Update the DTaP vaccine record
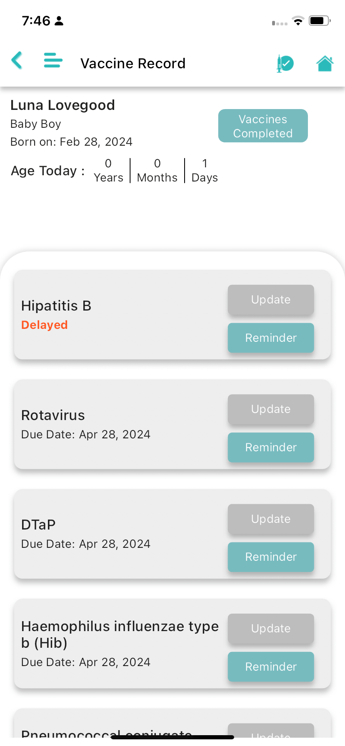Screen dimensions: 345x746 pos(271,519)
